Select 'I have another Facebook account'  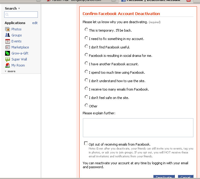(86, 63)
